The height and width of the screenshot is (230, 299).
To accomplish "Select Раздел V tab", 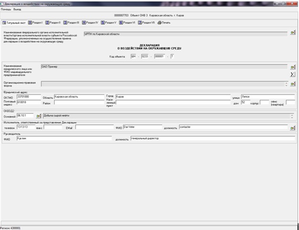I will click(108, 22).
